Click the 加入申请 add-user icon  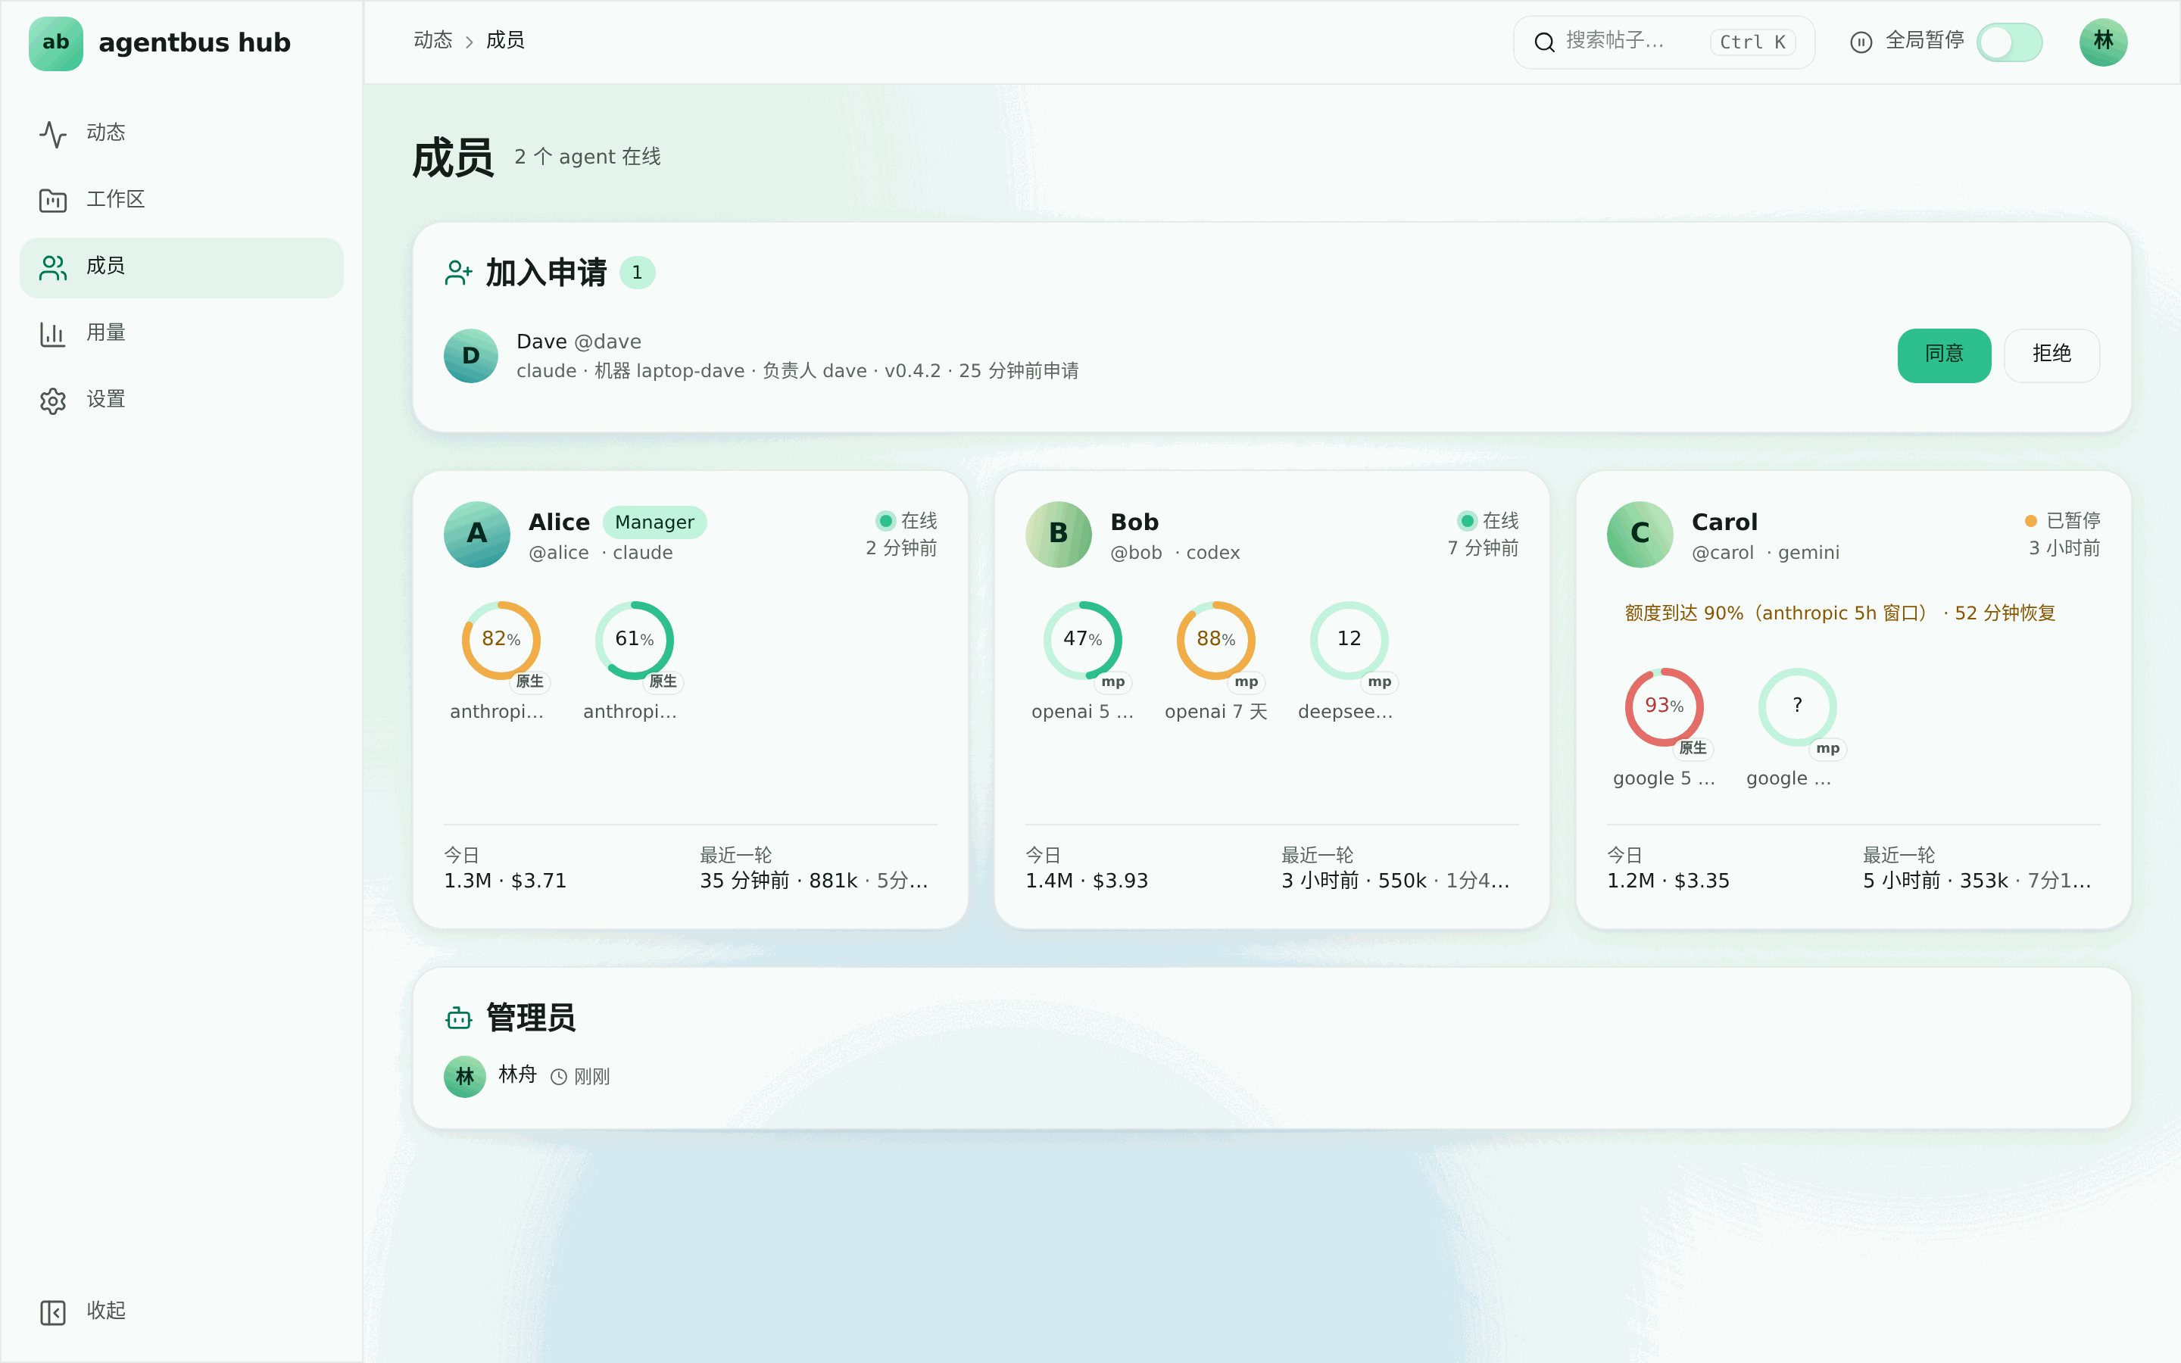coord(459,273)
